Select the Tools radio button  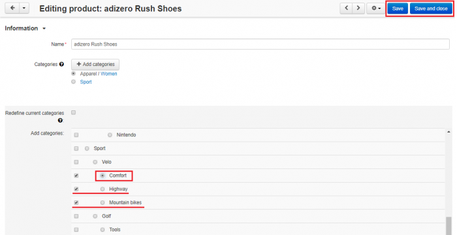102,230
